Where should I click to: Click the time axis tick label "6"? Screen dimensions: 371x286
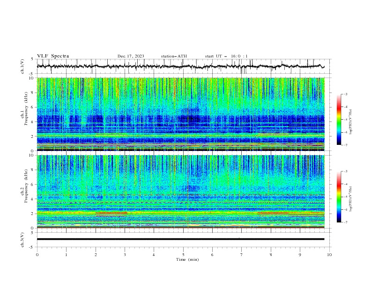point(212,255)
